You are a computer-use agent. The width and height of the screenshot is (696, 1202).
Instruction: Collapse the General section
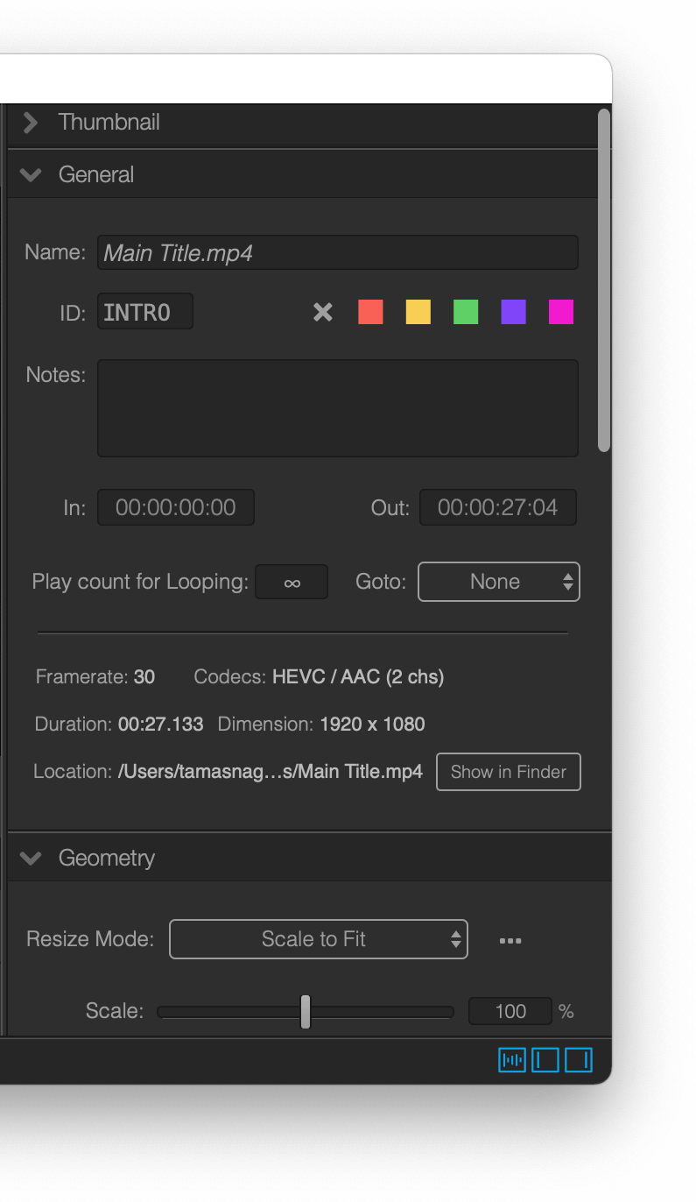(x=31, y=174)
